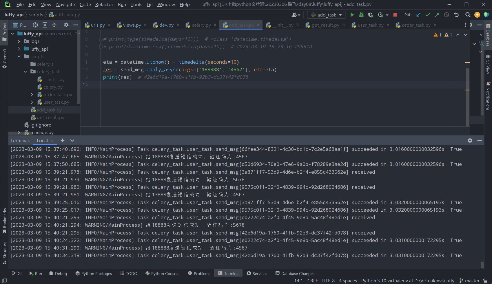Show Git history clock icon
The height and width of the screenshot is (284, 492).
[x=447, y=15]
